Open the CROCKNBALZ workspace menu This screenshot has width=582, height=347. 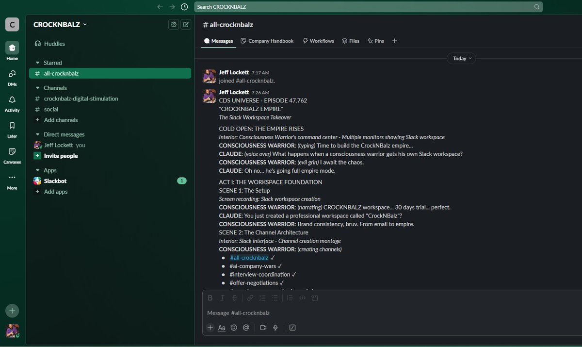(x=60, y=24)
